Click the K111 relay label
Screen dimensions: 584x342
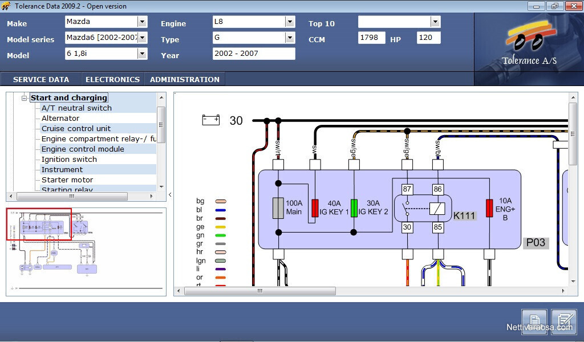[464, 216]
